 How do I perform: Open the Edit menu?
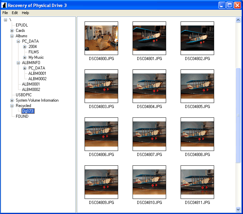click(x=15, y=13)
